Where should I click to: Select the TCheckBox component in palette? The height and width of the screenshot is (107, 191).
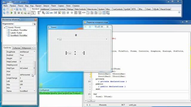[x=68, y=13]
